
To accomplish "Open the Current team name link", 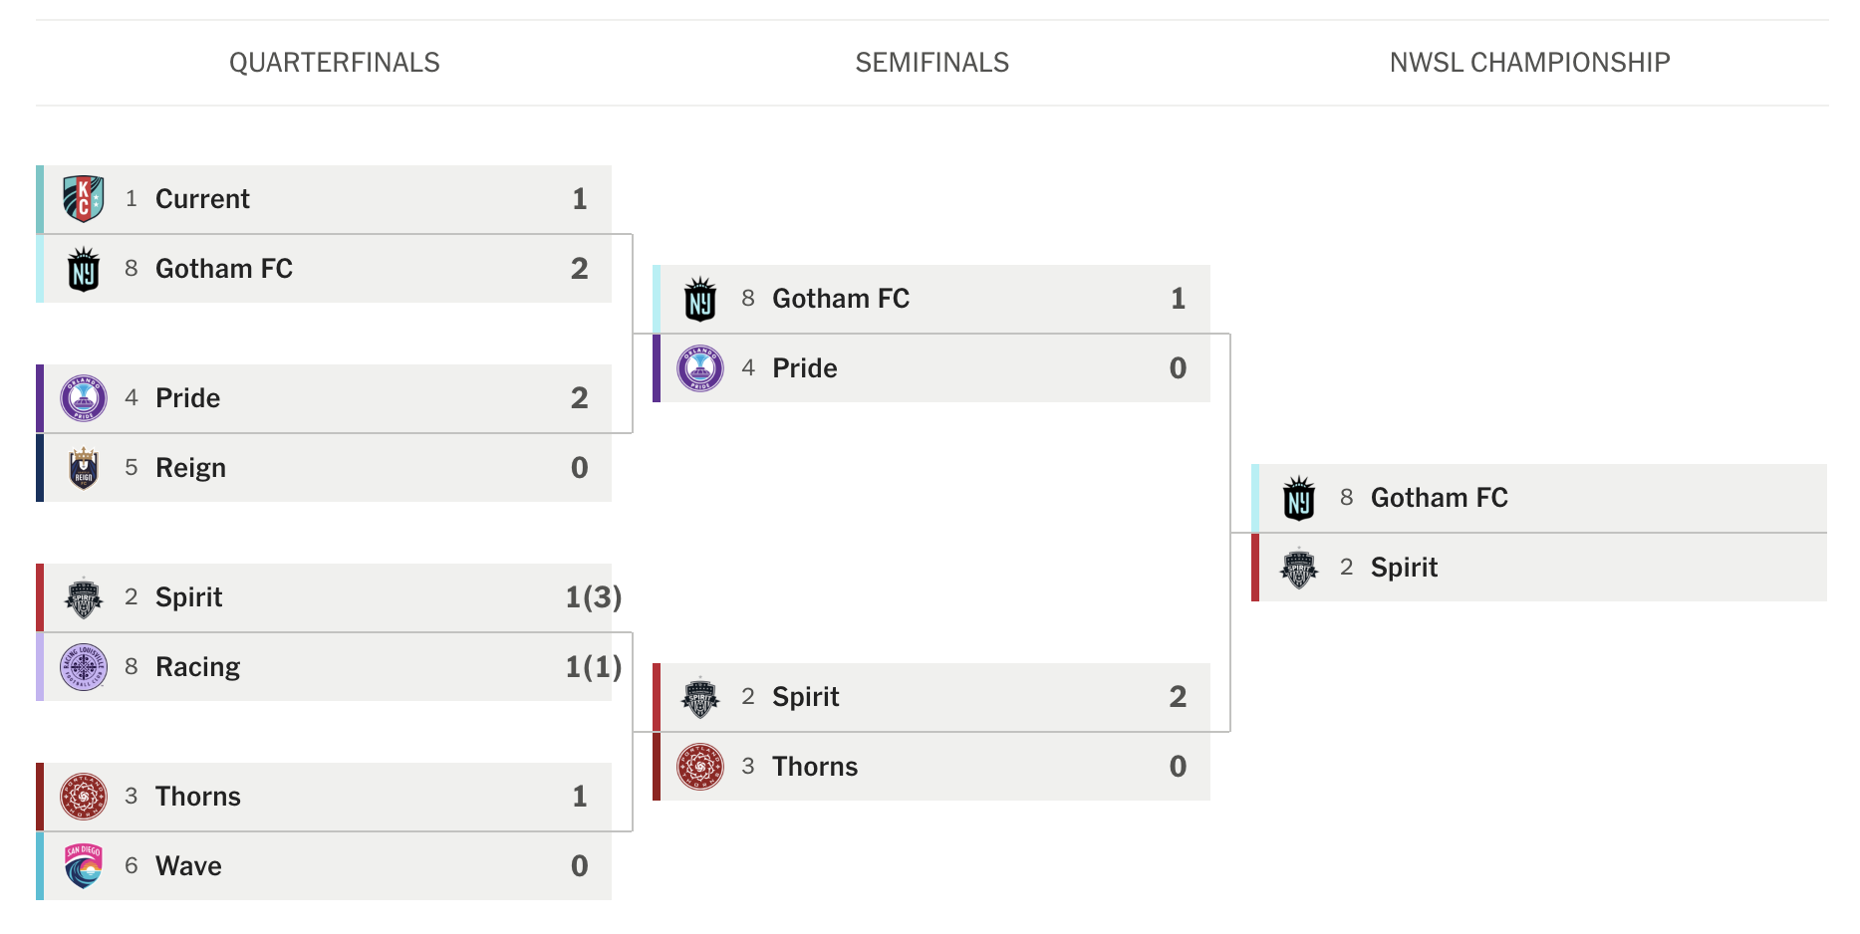I will click(202, 199).
